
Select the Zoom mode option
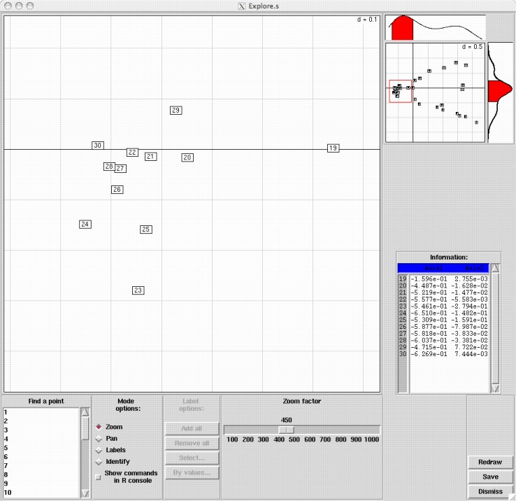tap(99, 427)
